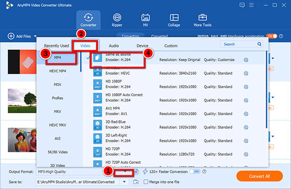Image resolution: width=291 pixels, height=189 pixels.
Task: Open the Ripper module
Action: click(117, 20)
